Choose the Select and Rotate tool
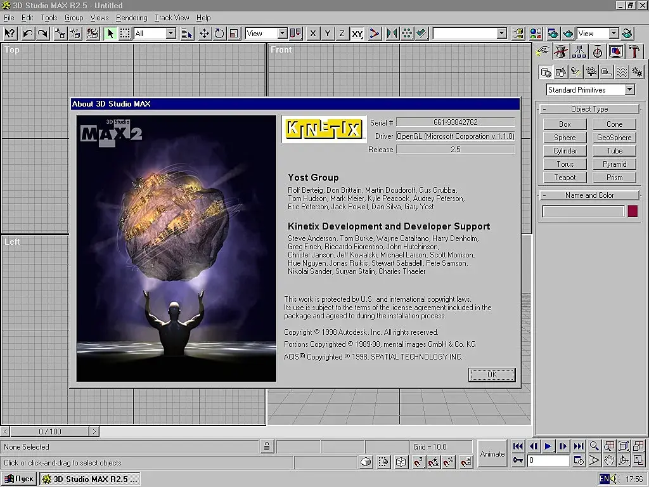Screen dimensions: 649x487 tap(219, 34)
